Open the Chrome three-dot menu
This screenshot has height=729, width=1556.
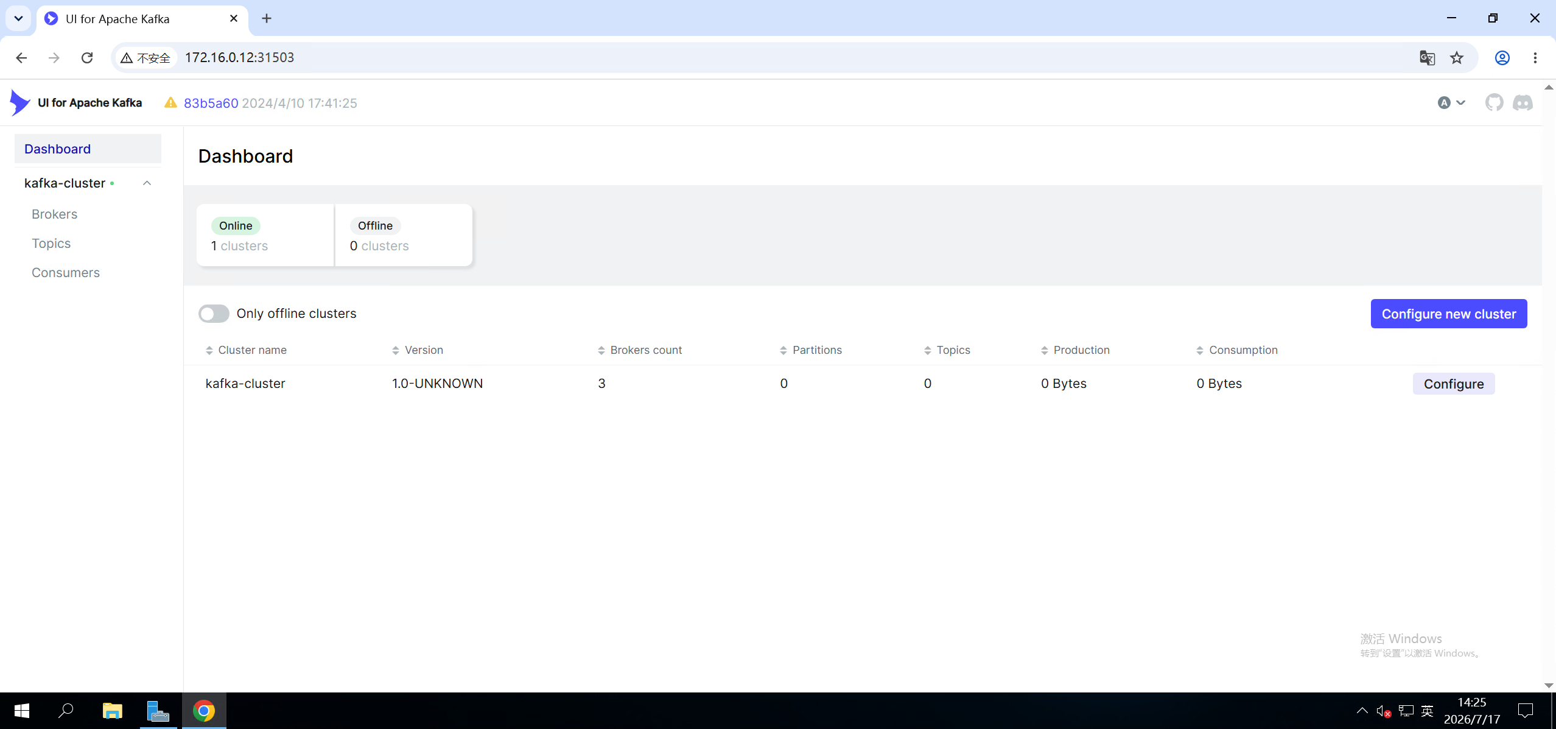1535,58
